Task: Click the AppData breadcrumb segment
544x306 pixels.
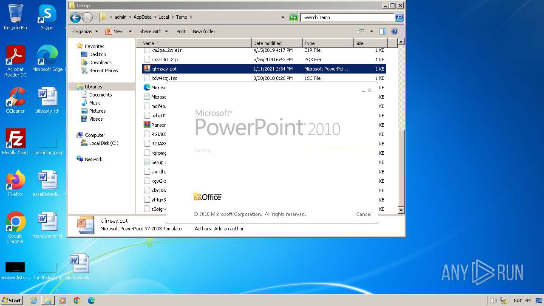Action: (x=142, y=17)
